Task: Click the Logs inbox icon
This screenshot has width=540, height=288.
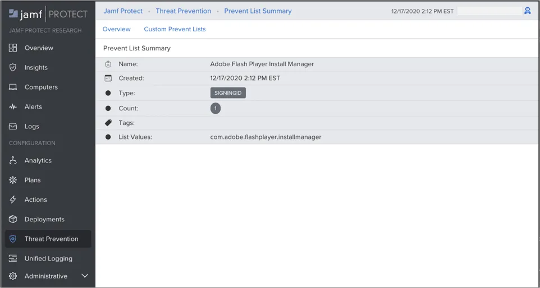Action: tap(13, 126)
